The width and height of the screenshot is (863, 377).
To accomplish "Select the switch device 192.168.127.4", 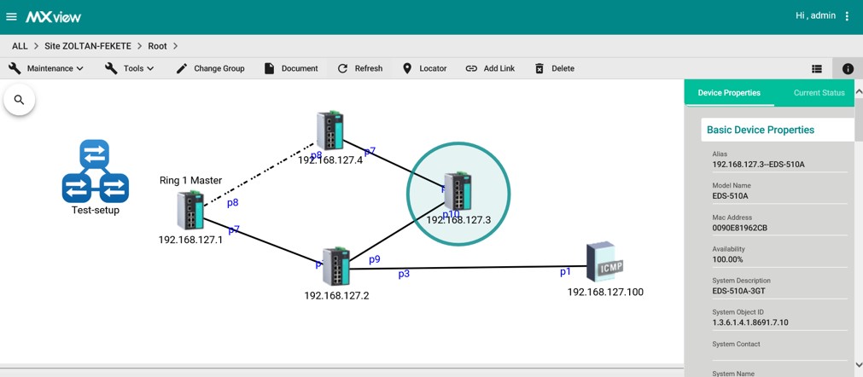I will coord(329,130).
